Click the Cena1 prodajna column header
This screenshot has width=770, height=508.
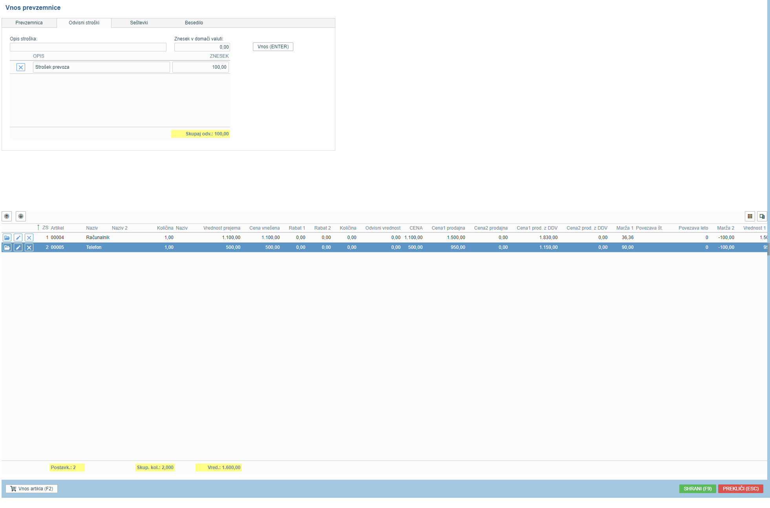tap(448, 228)
